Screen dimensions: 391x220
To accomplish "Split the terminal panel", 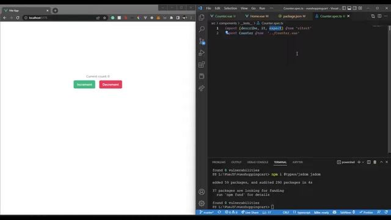I will tap(369, 162).
